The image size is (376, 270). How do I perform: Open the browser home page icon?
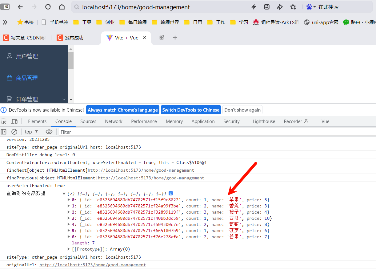click(62, 7)
